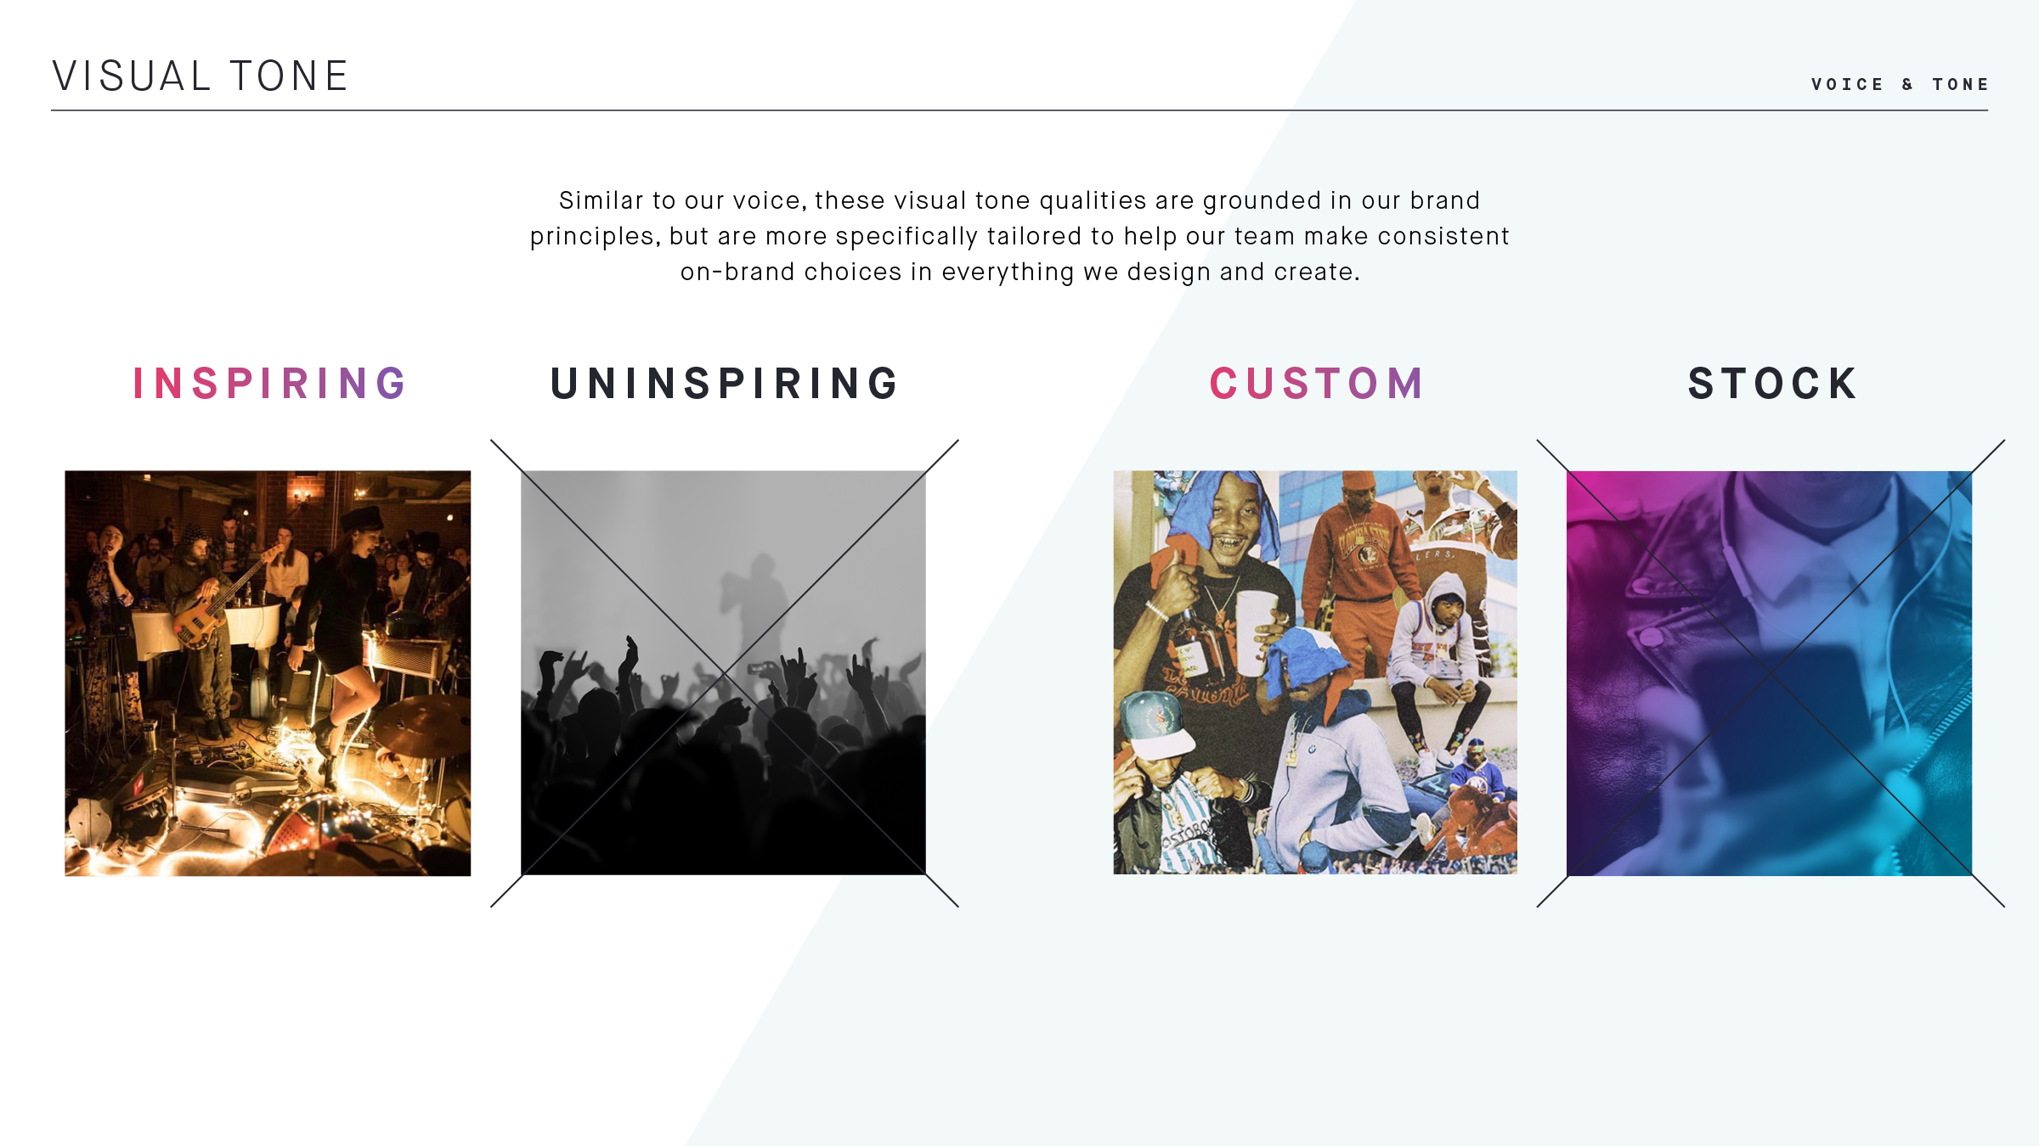The height and width of the screenshot is (1146, 2039).
Task: Click the VISUAL TONE slide title
Action: [x=201, y=76]
